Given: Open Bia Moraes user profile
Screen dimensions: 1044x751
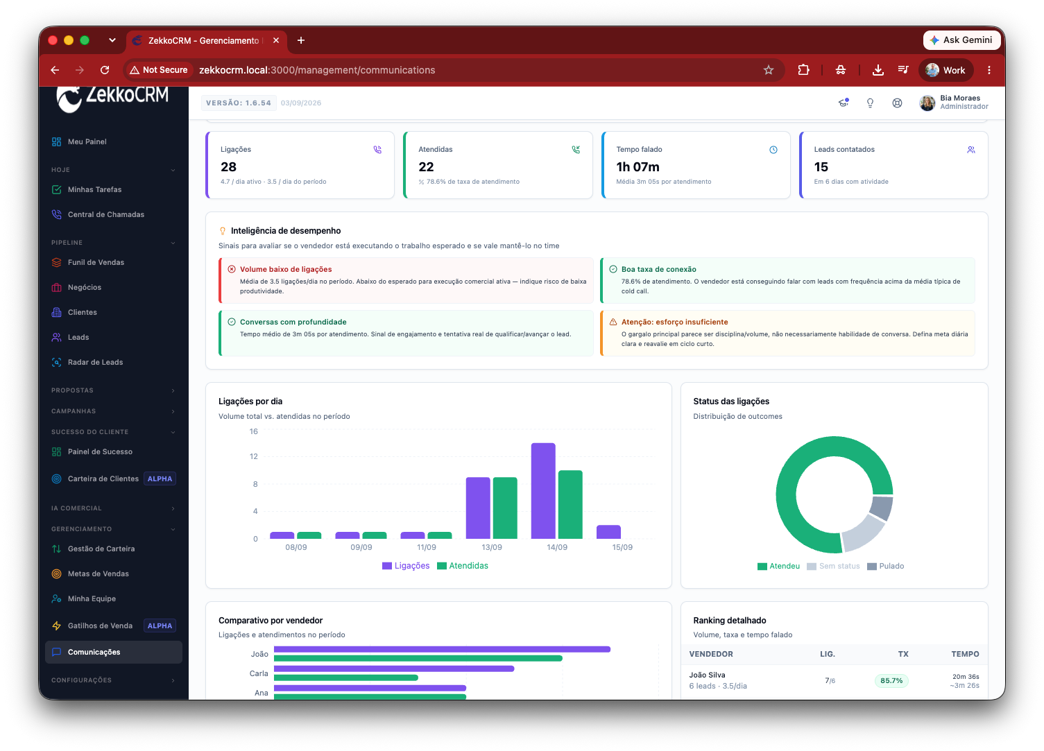Looking at the screenshot, I should coord(954,103).
